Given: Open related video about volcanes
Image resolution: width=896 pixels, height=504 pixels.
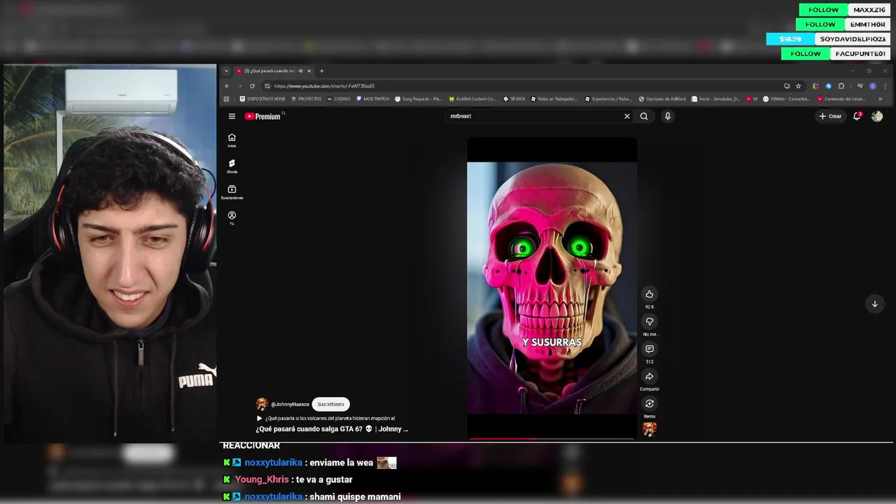Looking at the screenshot, I should [x=325, y=418].
